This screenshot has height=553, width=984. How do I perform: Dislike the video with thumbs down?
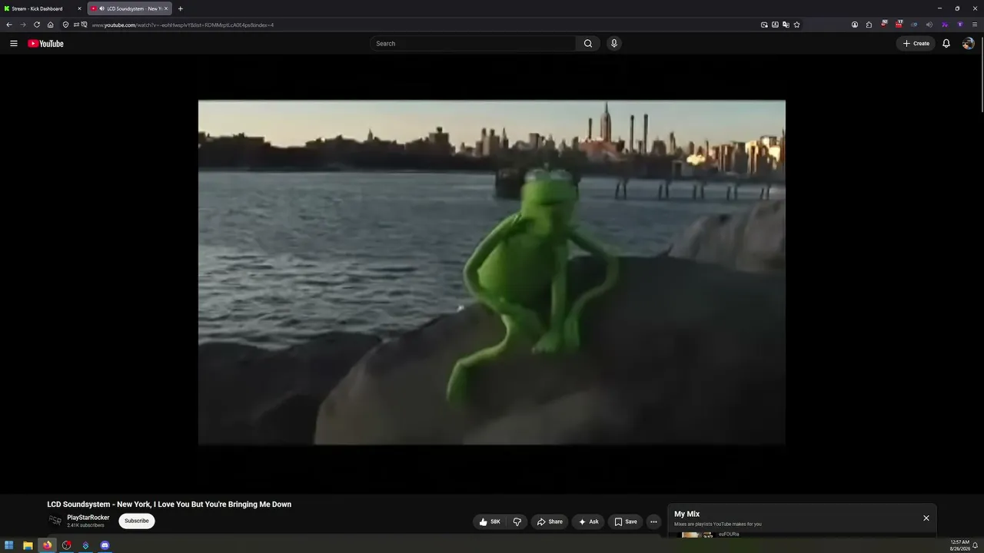click(517, 522)
